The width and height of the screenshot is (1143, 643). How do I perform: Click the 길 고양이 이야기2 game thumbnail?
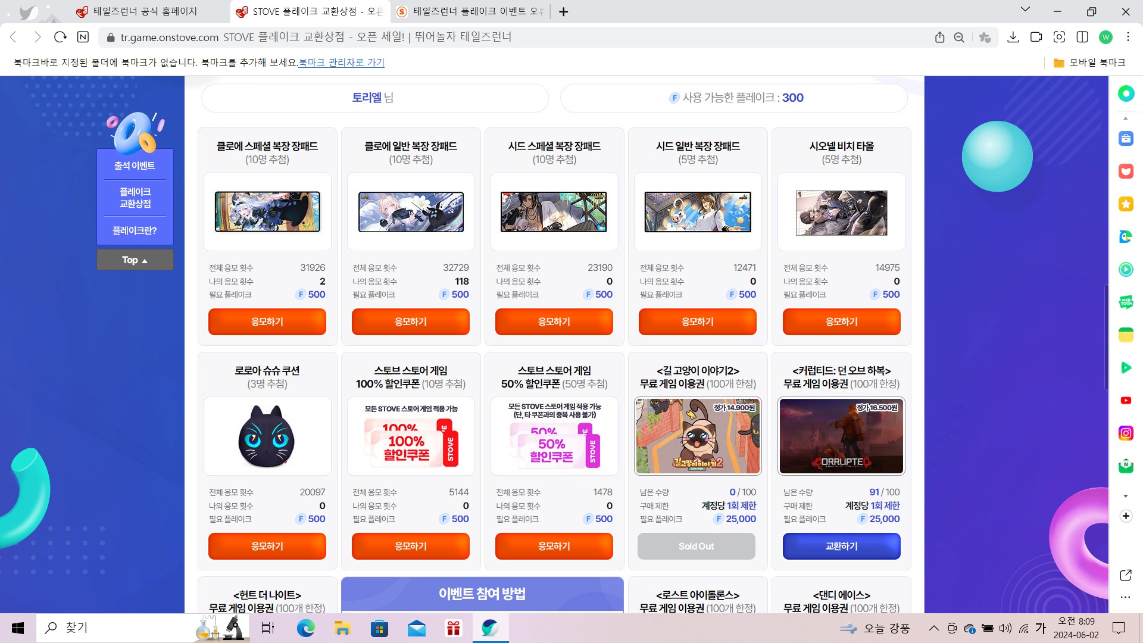coord(698,436)
